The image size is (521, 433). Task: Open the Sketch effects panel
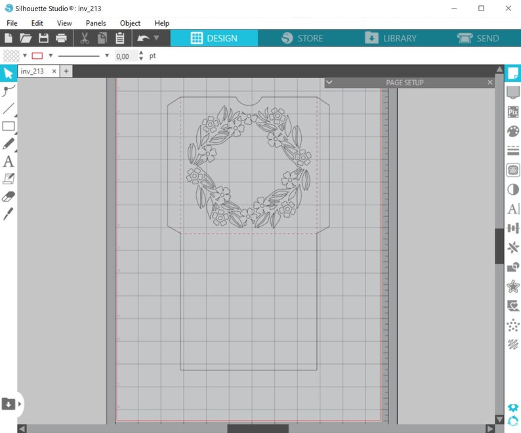pyautogui.click(x=512, y=344)
